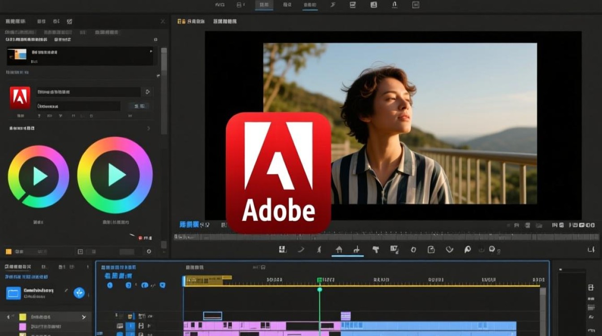Click the video preview of the person
The width and height of the screenshot is (602, 336).
(x=400, y=124)
